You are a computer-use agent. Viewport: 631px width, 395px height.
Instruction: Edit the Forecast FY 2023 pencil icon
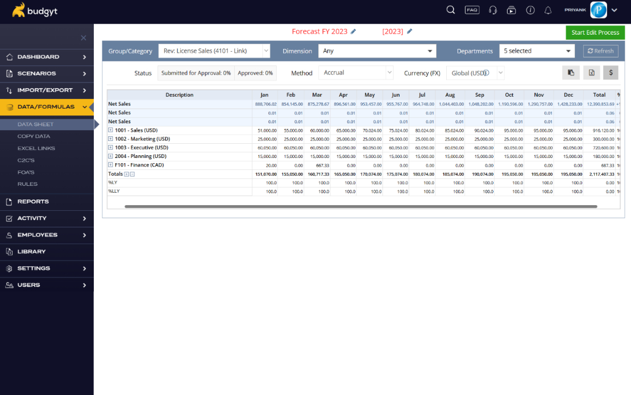point(354,31)
